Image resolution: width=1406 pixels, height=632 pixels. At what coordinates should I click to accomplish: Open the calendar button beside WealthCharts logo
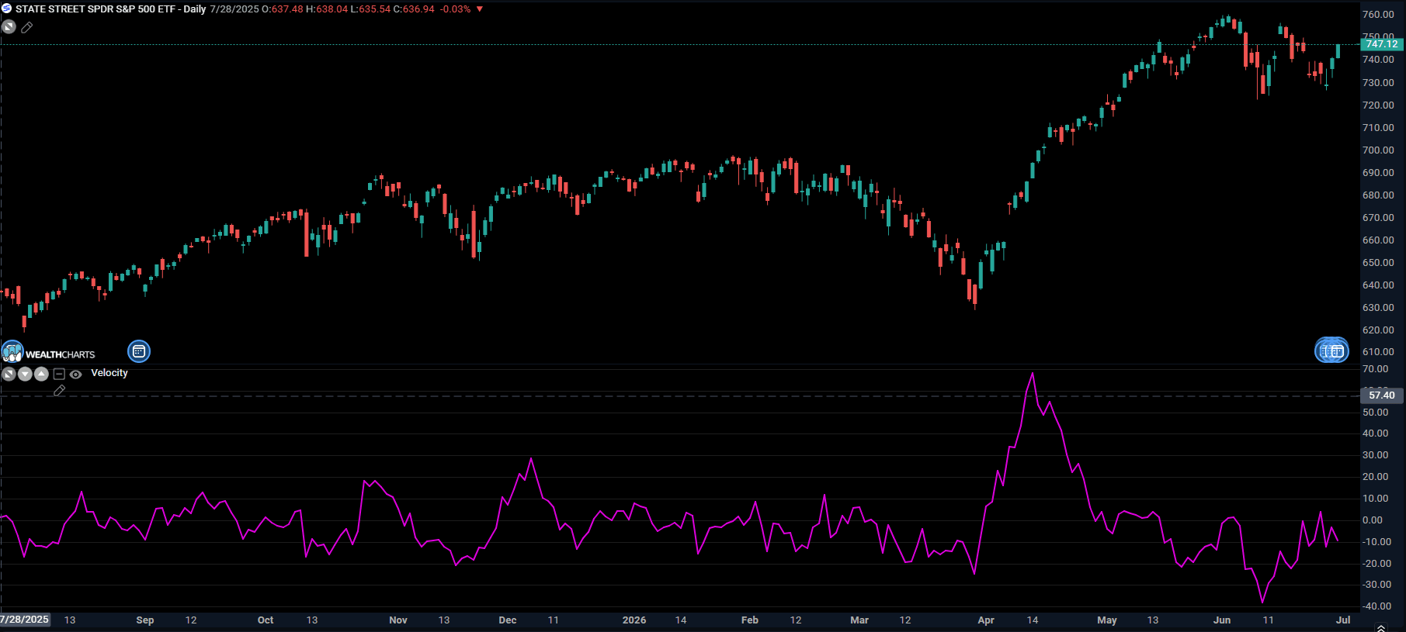coord(139,351)
